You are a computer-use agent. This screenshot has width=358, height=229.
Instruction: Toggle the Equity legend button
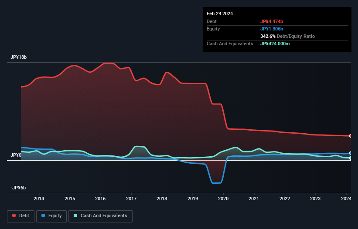click(51, 216)
